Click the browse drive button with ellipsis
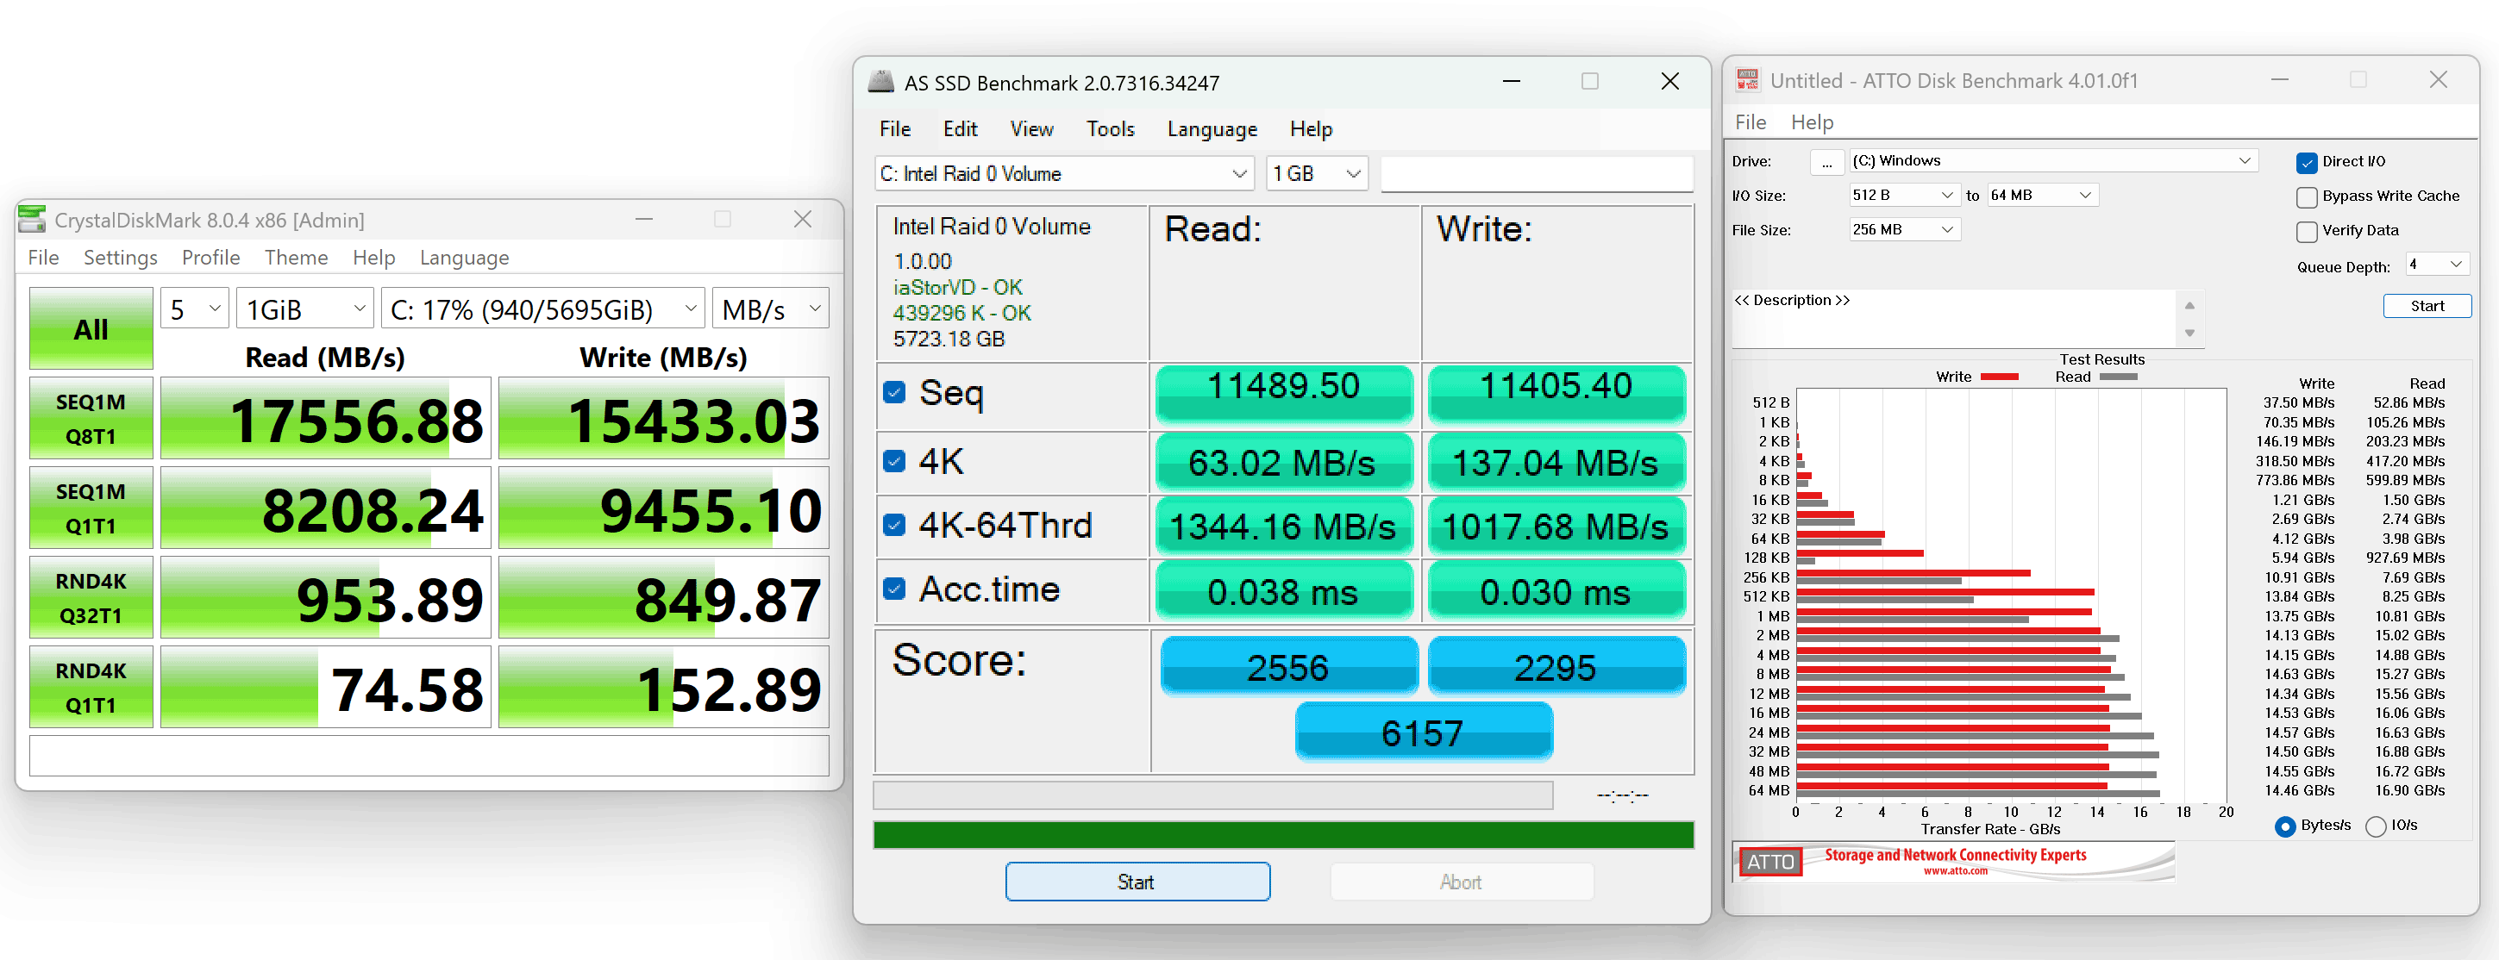2499x960 pixels. coord(1826,162)
